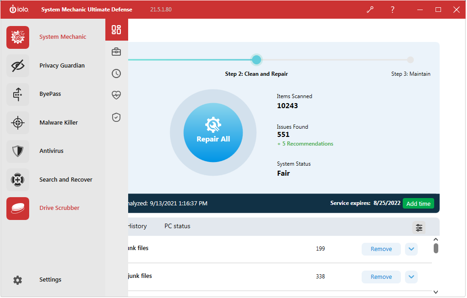The height and width of the screenshot is (298, 467).
Task: Click the System Status value Fair
Action: (283, 173)
